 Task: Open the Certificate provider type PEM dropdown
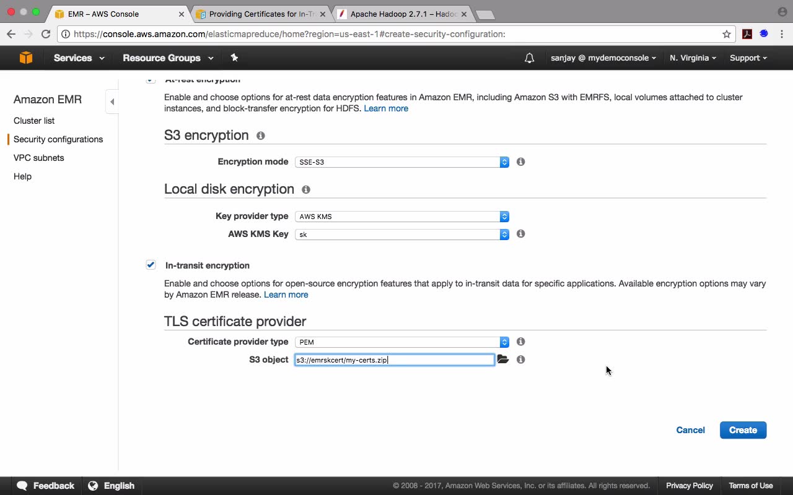tap(402, 342)
